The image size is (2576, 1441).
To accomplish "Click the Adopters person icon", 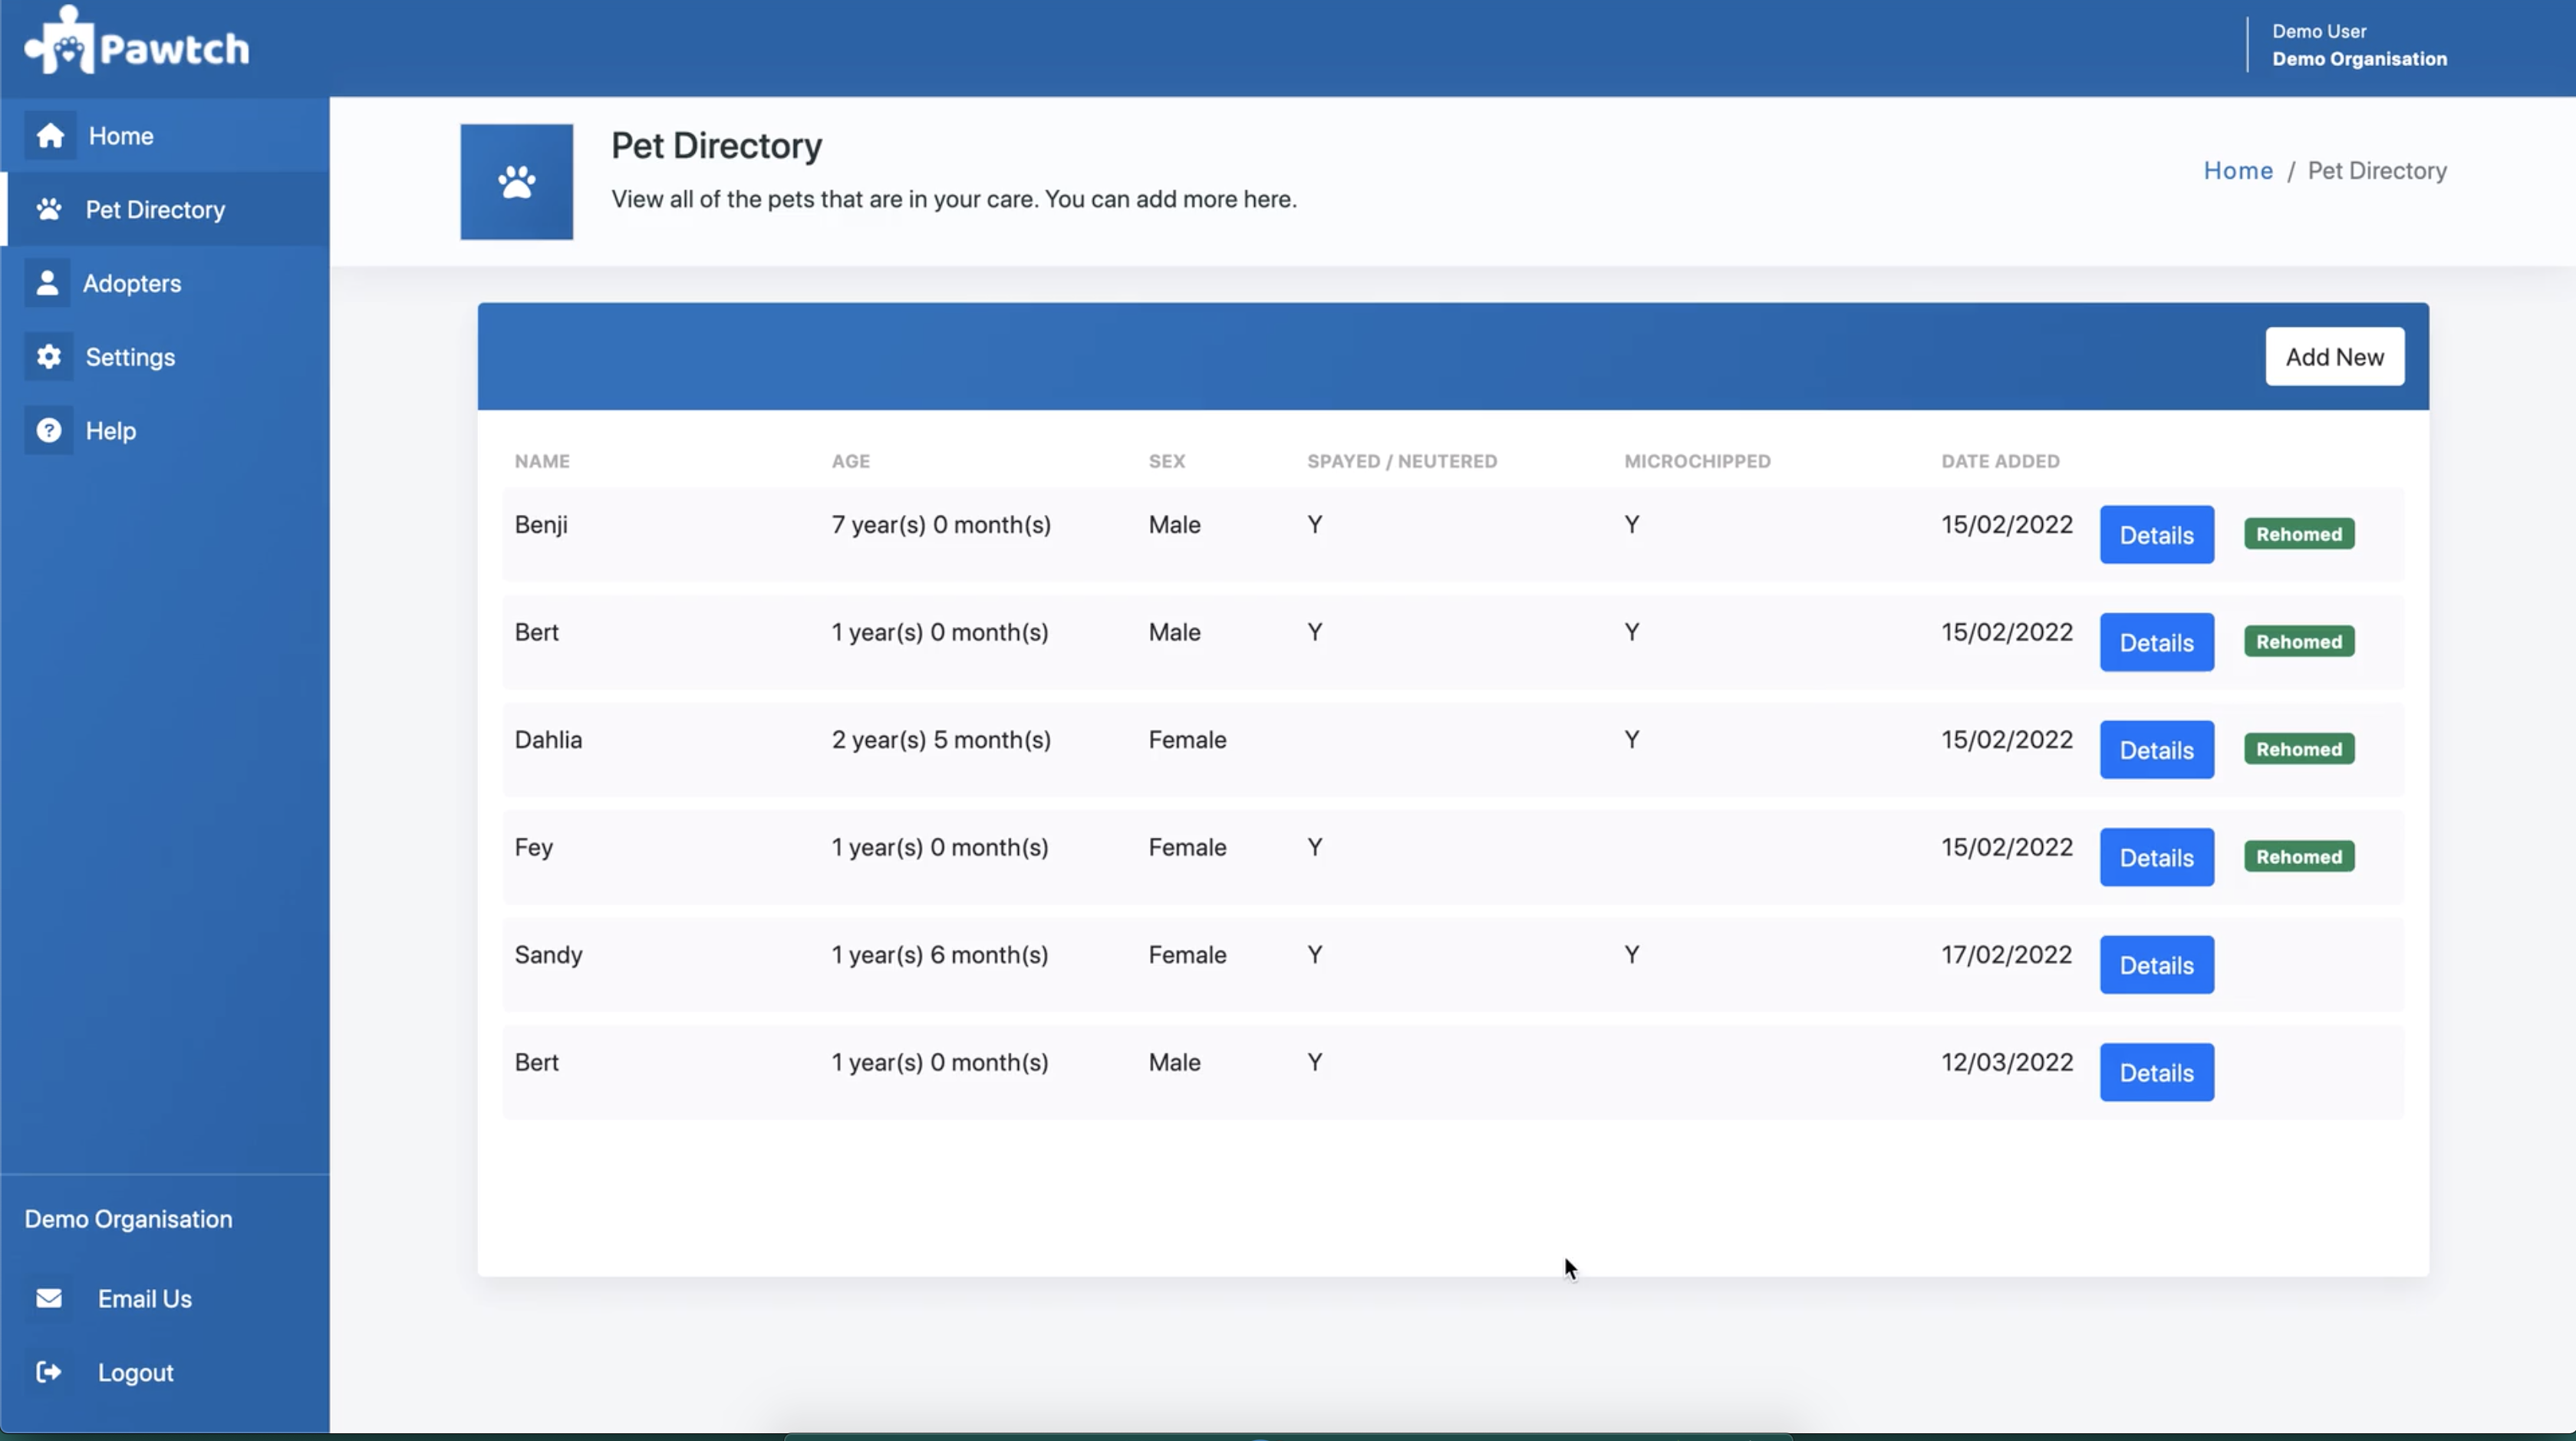I will pyautogui.click(x=47, y=283).
